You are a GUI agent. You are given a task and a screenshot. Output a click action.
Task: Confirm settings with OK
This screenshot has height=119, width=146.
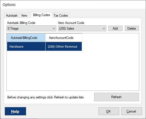coord(109,111)
